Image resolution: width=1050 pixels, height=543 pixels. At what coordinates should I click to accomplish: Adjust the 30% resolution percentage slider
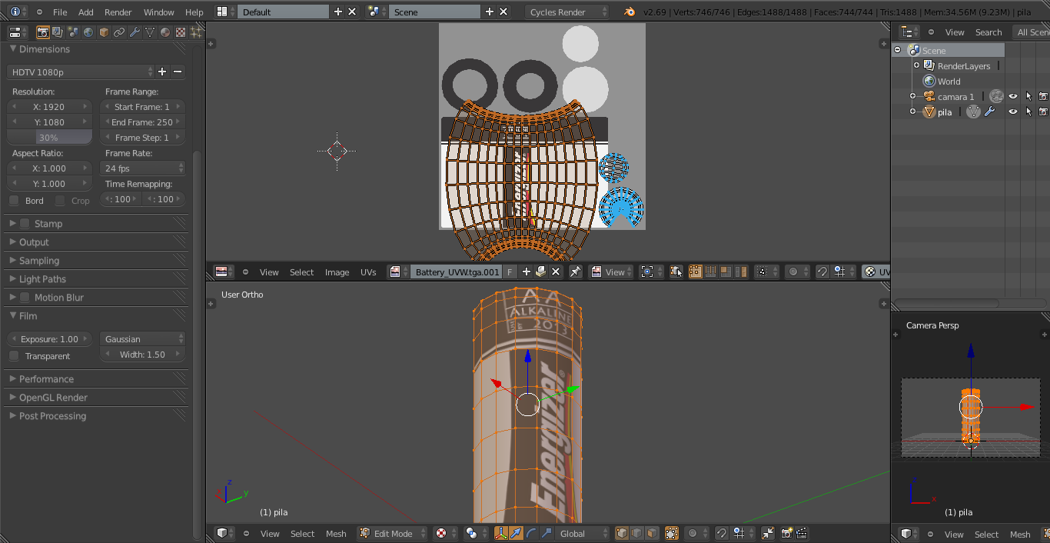point(49,138)
